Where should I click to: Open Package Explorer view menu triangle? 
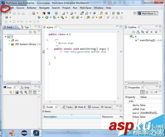click(x=39, y=31)
